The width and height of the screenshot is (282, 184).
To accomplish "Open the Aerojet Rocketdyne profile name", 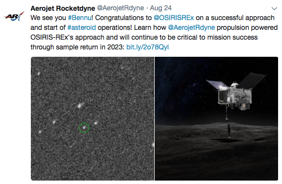I will tap(63, 8).
